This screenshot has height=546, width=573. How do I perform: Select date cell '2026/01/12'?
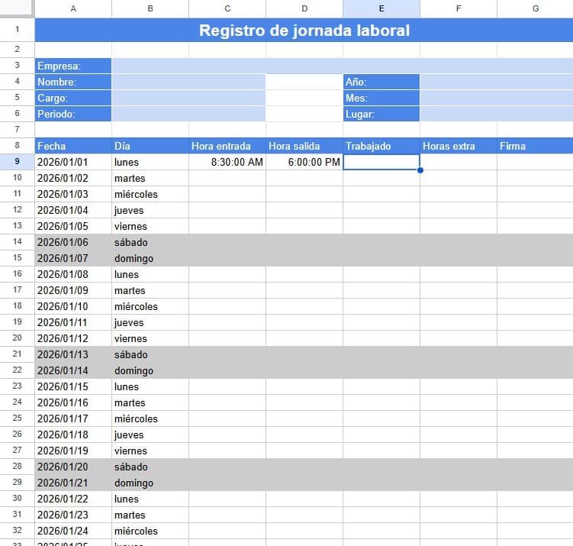[73, 338]
